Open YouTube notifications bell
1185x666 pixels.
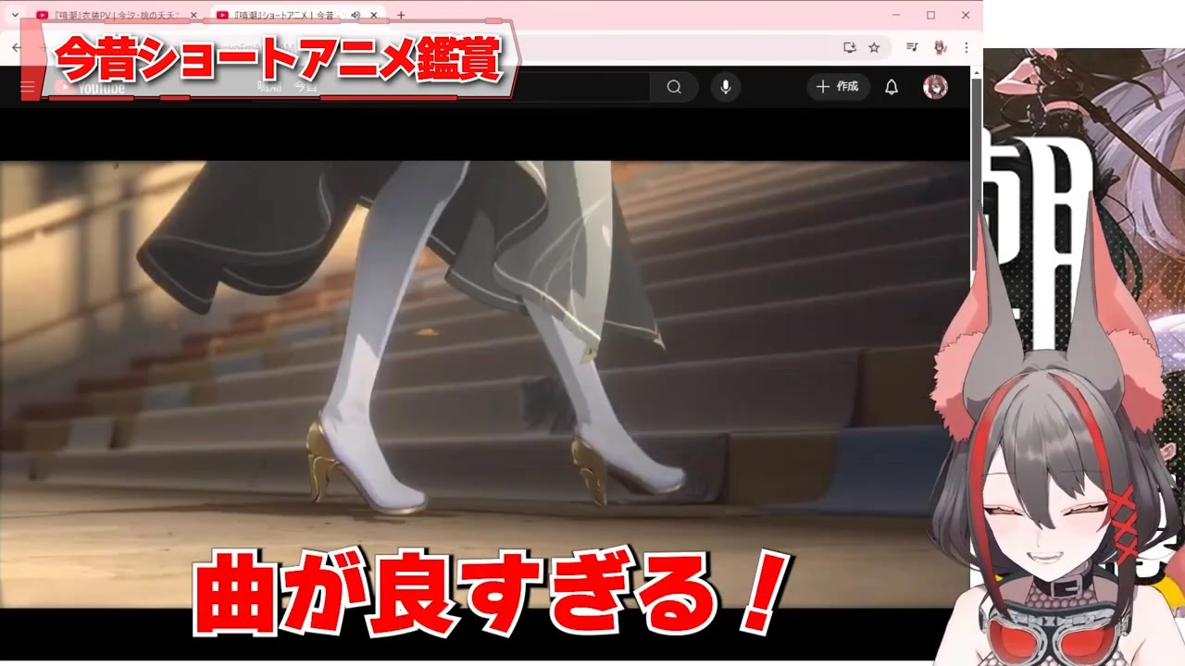[x=892, y=87]
